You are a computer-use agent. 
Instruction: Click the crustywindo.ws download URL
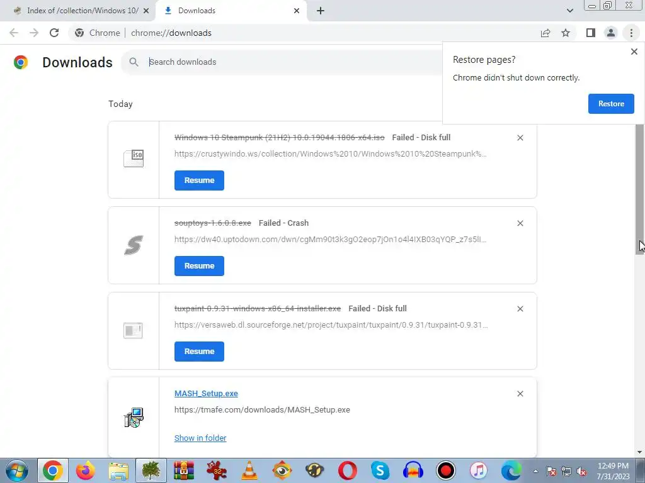click(x=330, y=154)
